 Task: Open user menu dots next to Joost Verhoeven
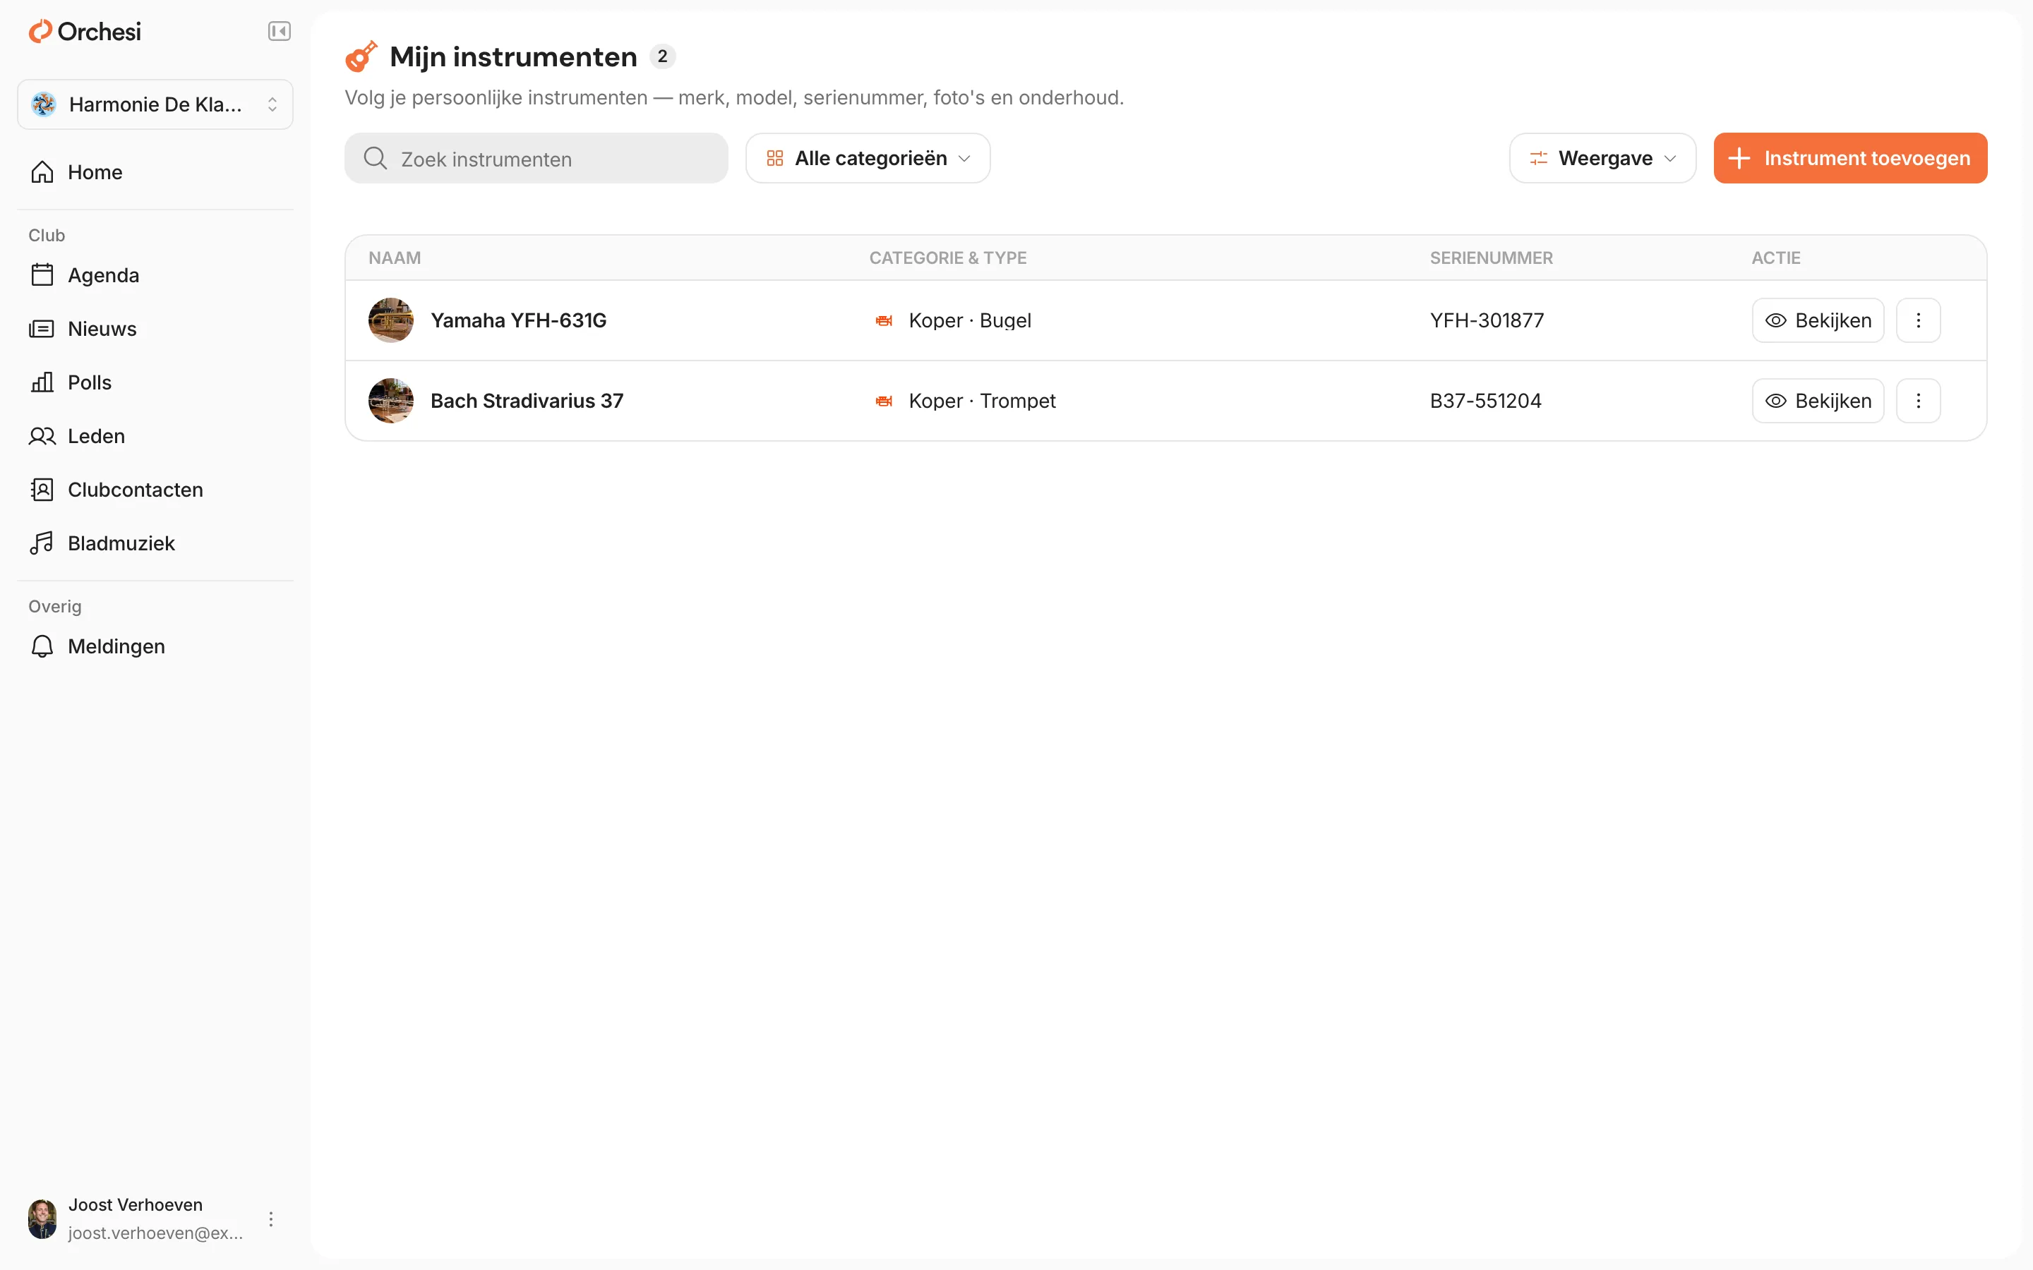[270, 1218]
